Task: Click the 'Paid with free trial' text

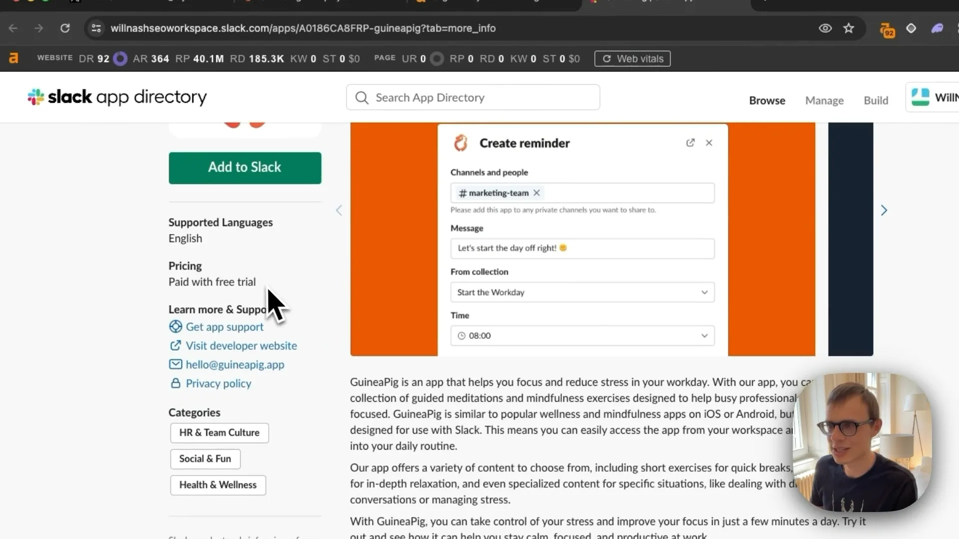Action: pos(212,282)
